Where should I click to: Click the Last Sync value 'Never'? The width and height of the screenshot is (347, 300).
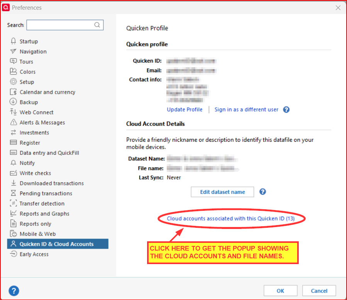(174, 178)
